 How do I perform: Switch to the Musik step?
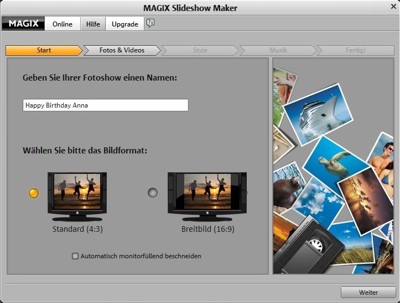278,50
